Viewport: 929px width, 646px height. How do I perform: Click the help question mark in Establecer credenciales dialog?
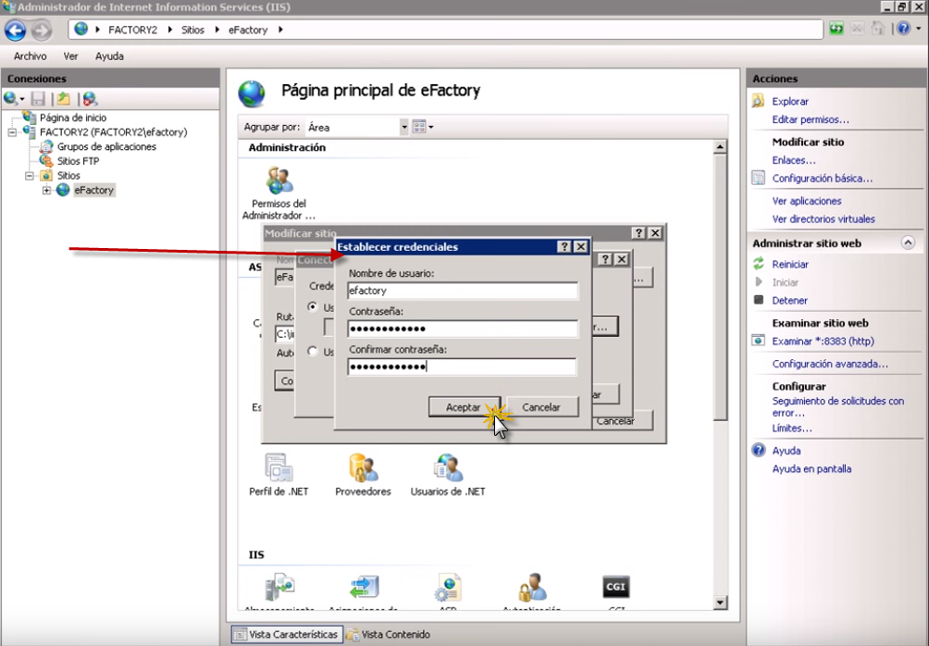pyautogui.click(x=564, y=247)
